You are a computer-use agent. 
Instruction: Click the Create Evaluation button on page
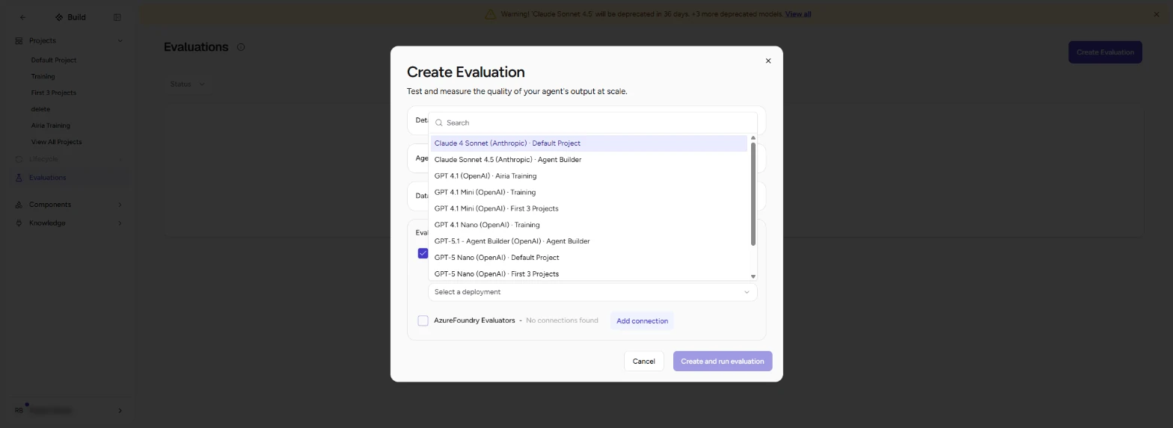coord(1105,52)
